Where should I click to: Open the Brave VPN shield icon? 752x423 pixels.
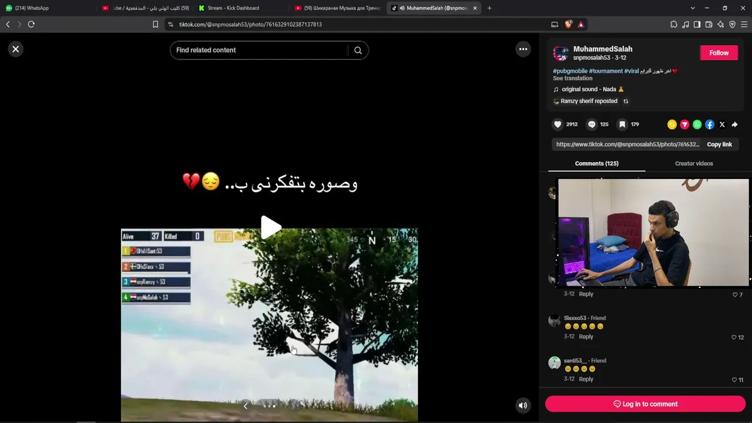(x=732, y=24)
